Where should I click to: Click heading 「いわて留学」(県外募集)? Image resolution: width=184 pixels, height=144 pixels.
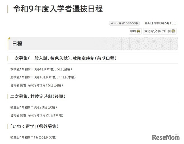(34, 126)
